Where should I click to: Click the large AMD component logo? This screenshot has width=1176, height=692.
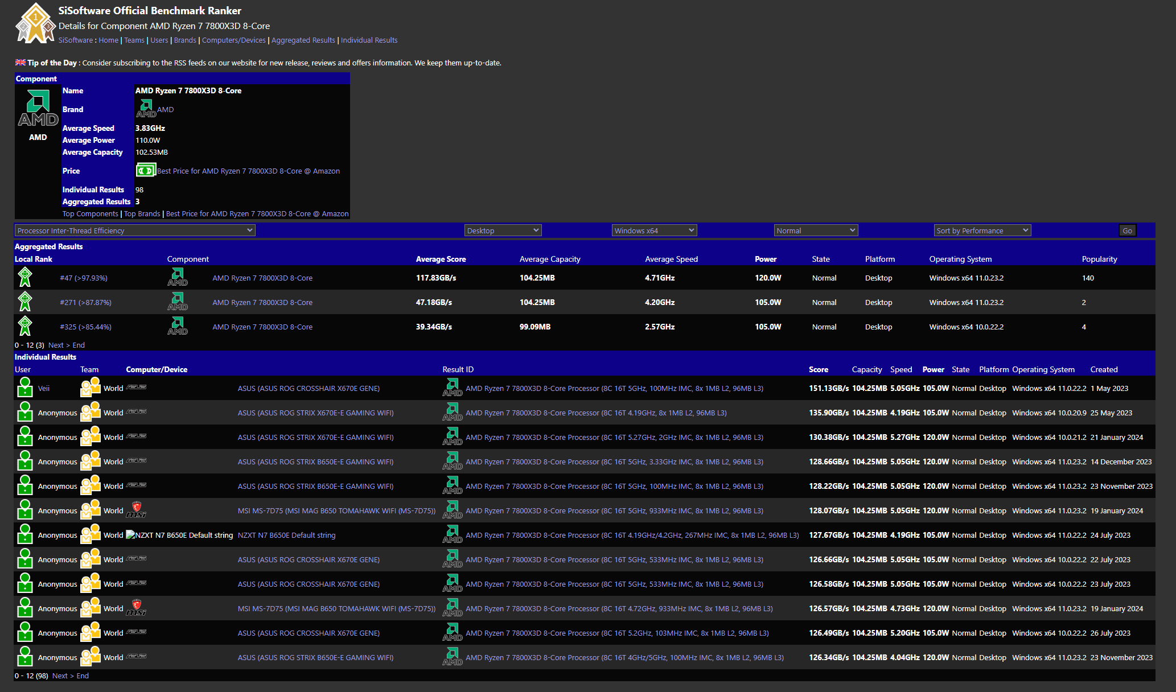click(38, 109)
